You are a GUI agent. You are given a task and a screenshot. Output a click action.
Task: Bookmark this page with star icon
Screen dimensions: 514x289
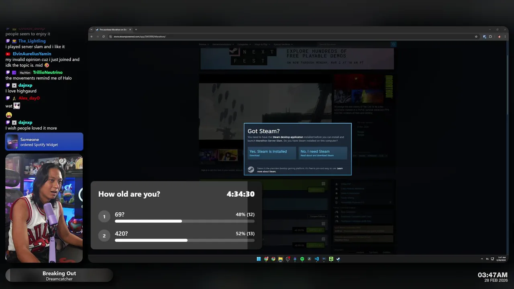pyautogui.click(x=476, y=37)
